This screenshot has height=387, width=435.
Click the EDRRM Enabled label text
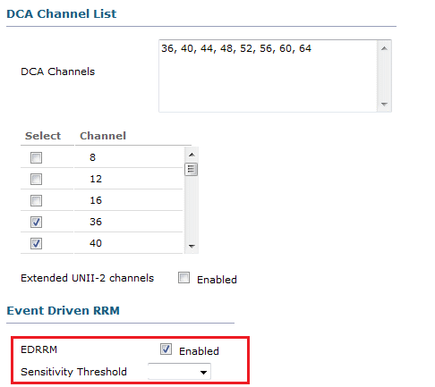point(199,351)
